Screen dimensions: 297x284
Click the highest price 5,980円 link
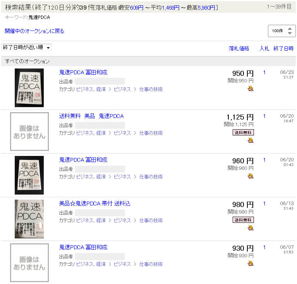coord(206,8)
